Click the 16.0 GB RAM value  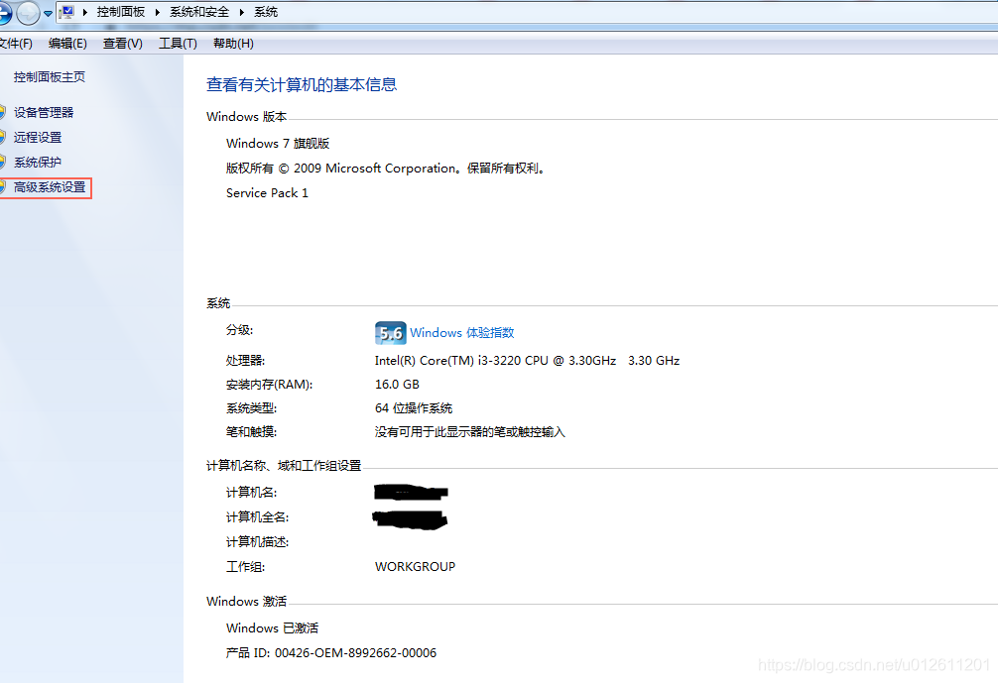pyautogui.click(x=397, y=384)
